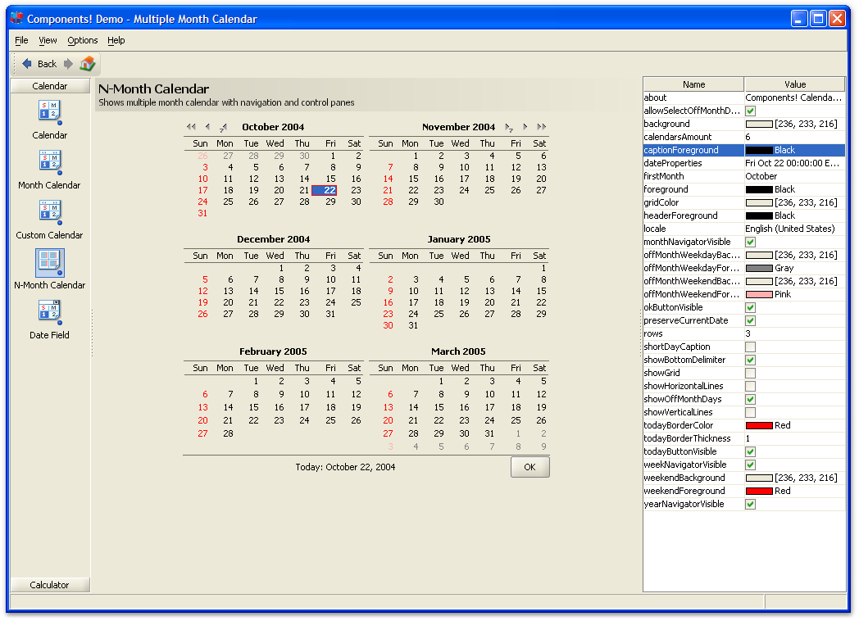Click the Home icon in the toolbar
859x621 pixels.
88,64
